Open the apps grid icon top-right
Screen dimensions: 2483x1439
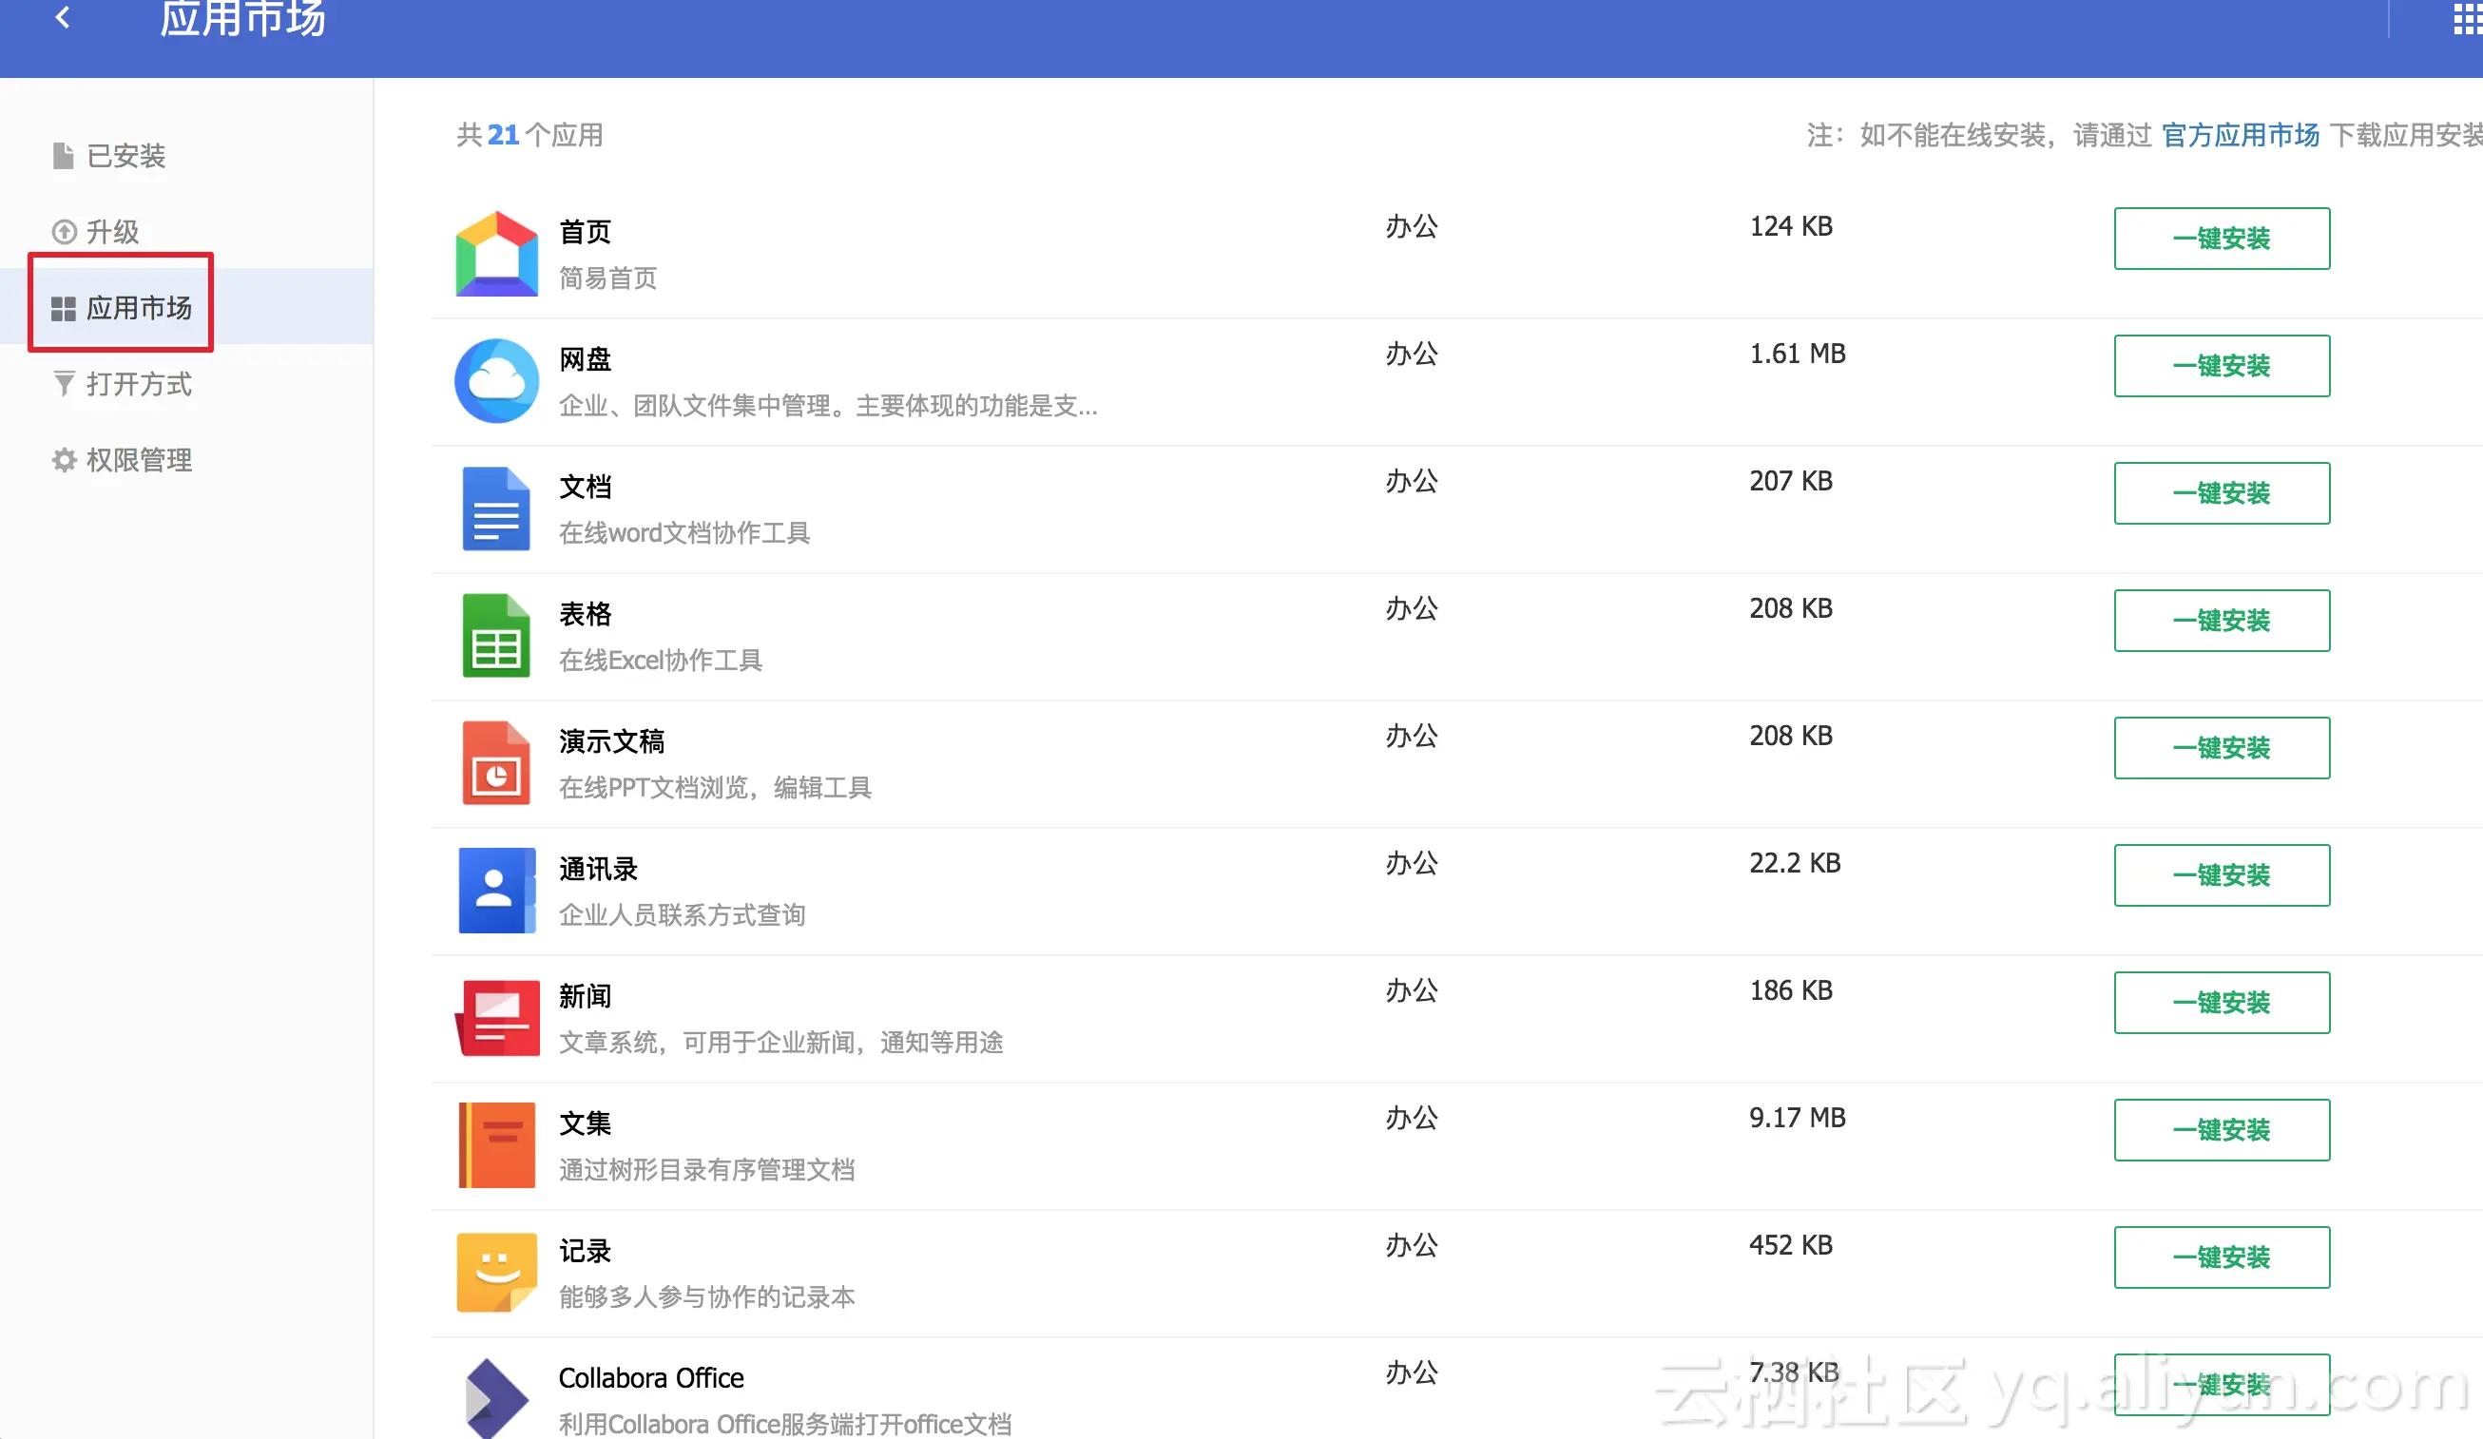2466,18
